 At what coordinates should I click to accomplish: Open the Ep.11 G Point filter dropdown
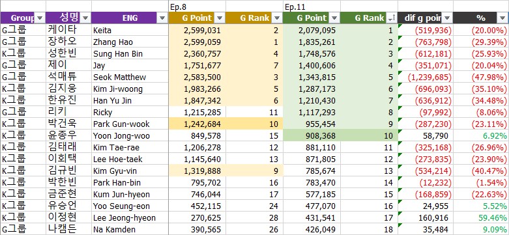pos(335,18)
